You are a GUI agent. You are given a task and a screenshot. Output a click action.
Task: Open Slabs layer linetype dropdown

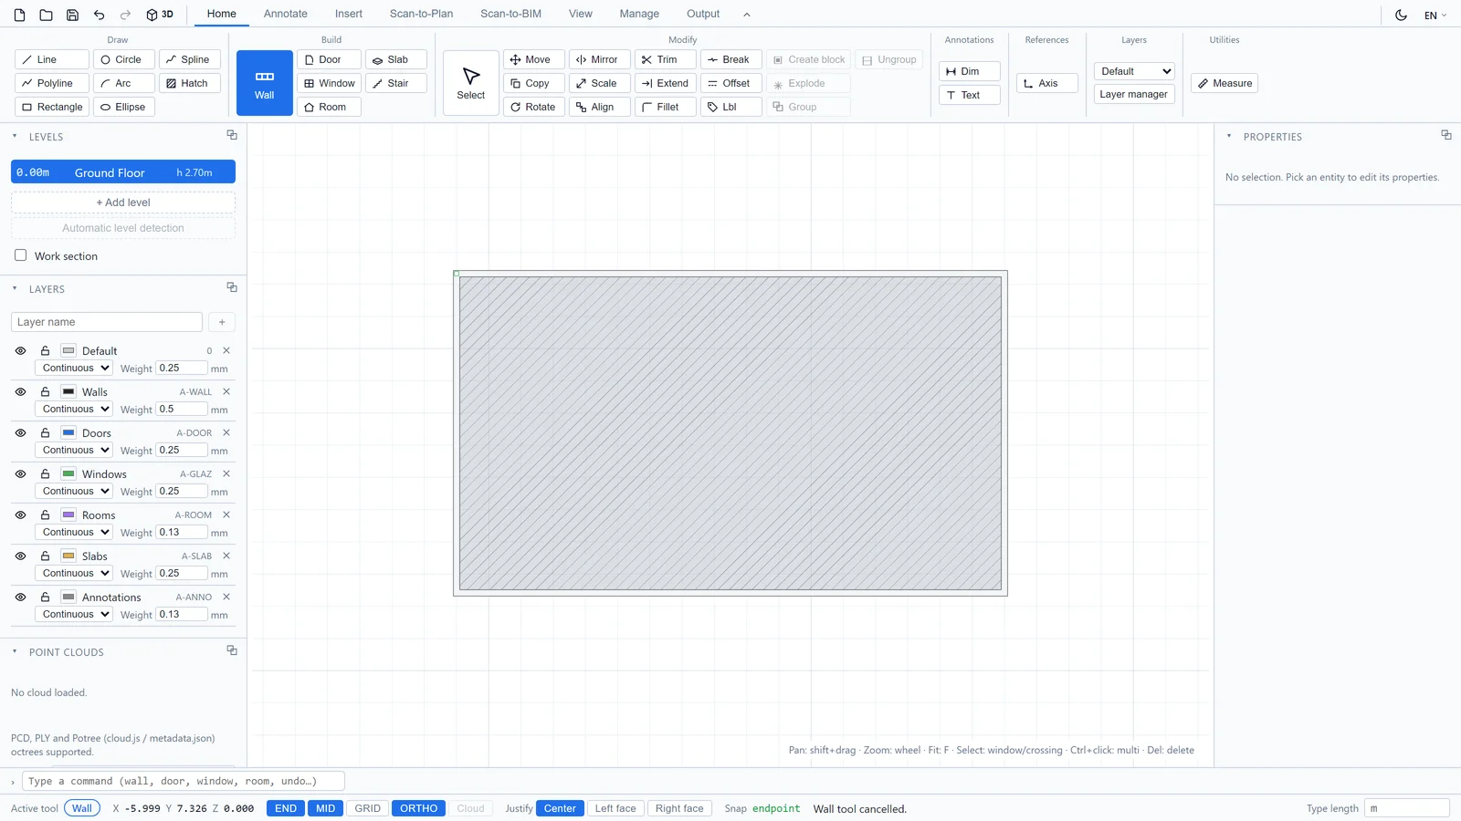pos(73,573)
